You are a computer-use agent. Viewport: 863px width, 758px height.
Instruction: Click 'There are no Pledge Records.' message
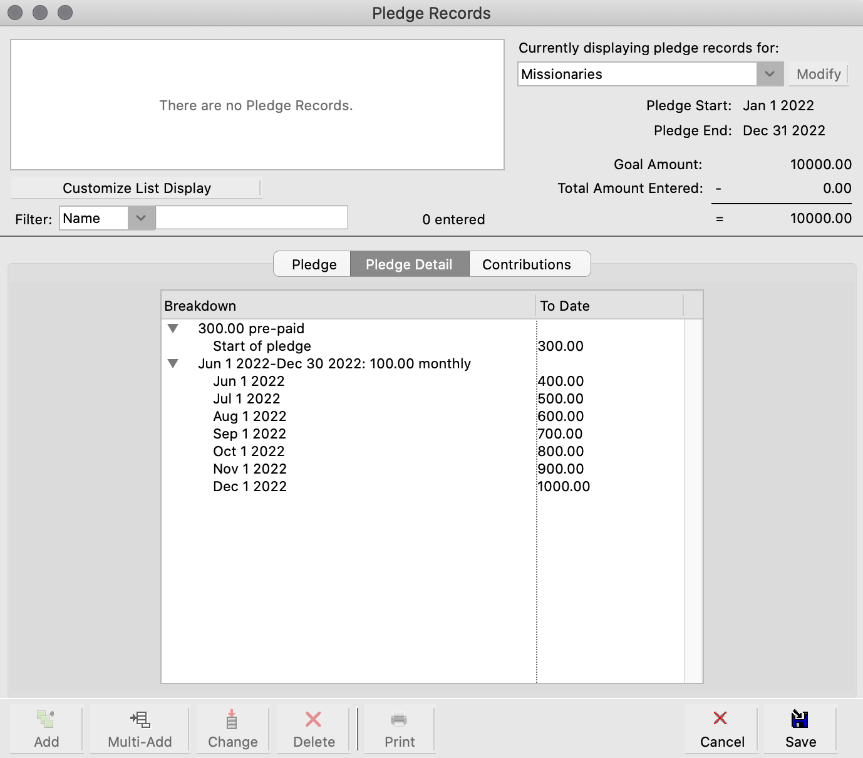256,105
